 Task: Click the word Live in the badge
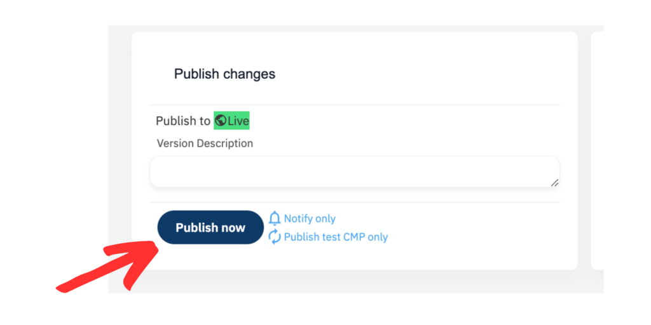238,121
